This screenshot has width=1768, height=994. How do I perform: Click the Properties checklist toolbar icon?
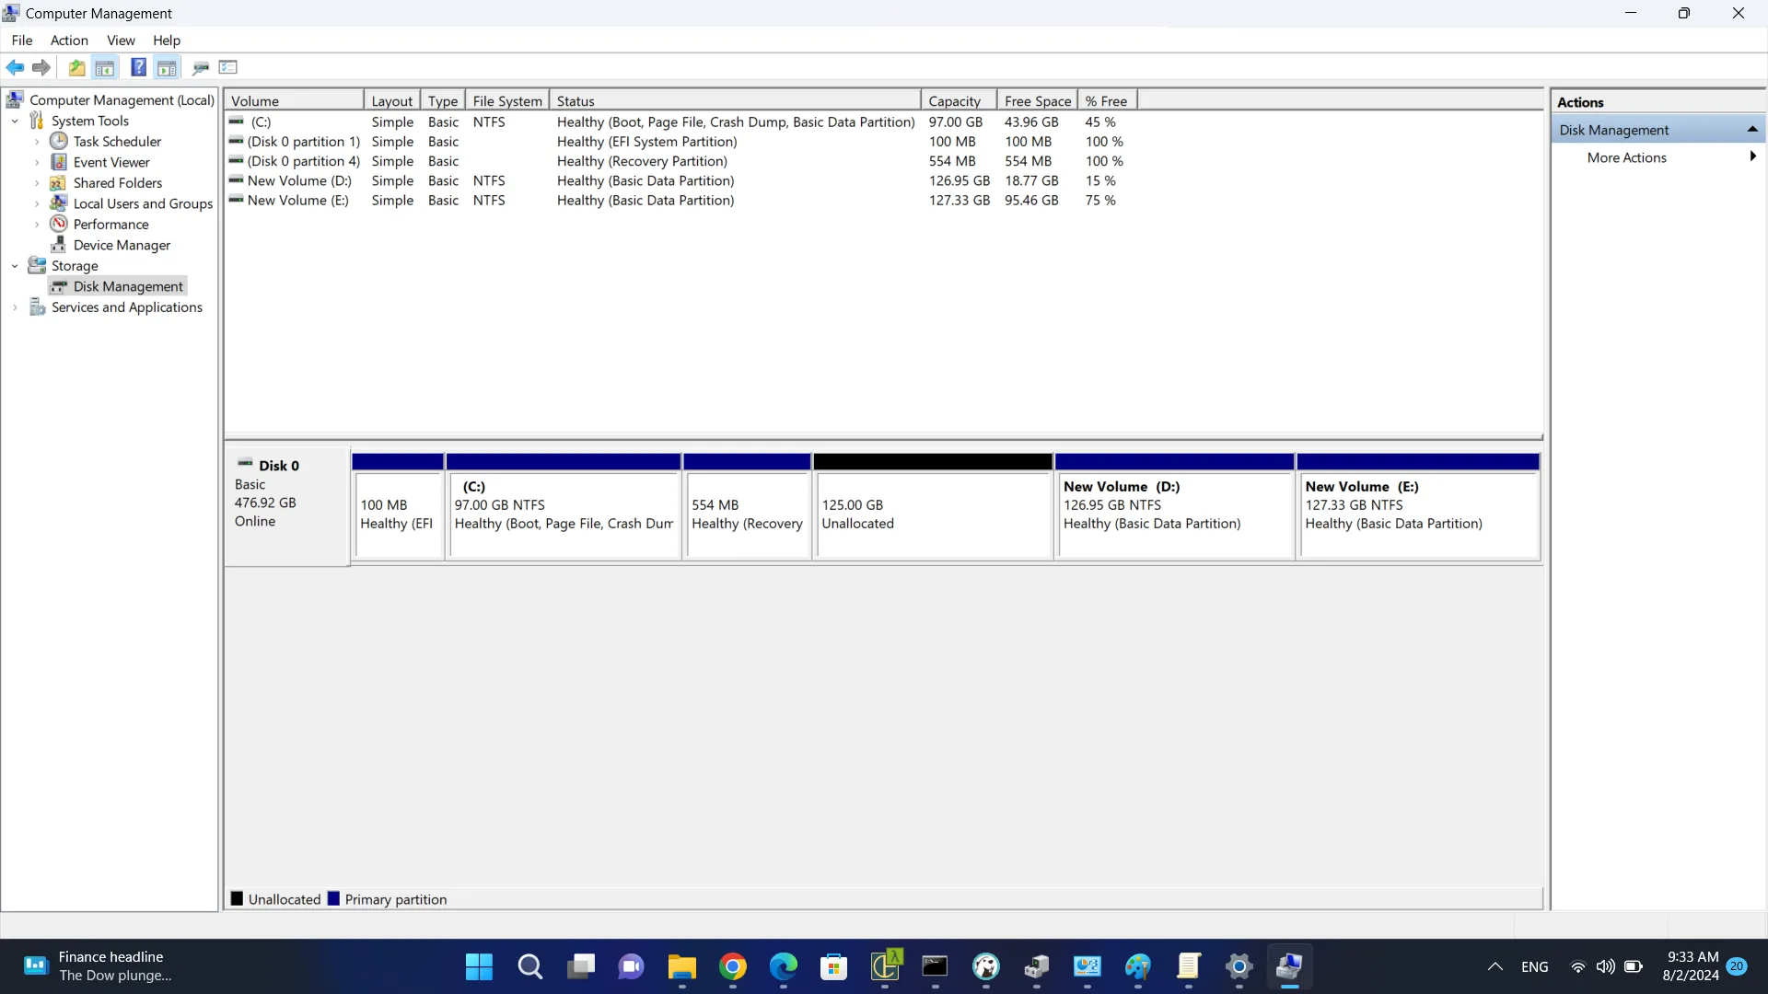pos(228,67)
